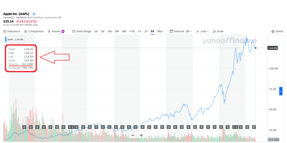Click the Volume 311.20M tooltip row
Screen dimensions: 287x143
(x=21, y=64)
